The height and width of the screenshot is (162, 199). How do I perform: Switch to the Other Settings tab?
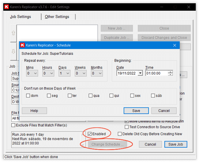[57, 17]
